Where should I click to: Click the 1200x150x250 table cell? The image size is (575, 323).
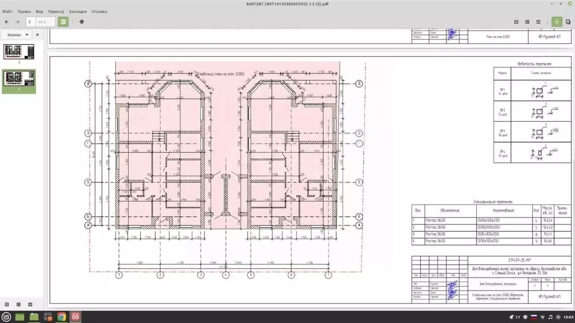(x=504, y=241)
